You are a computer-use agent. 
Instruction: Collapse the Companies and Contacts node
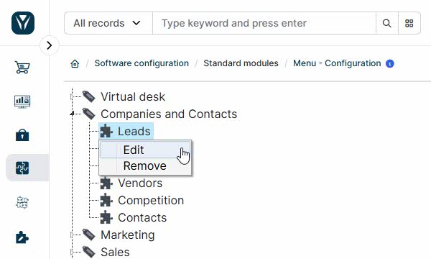pos(73,114)
